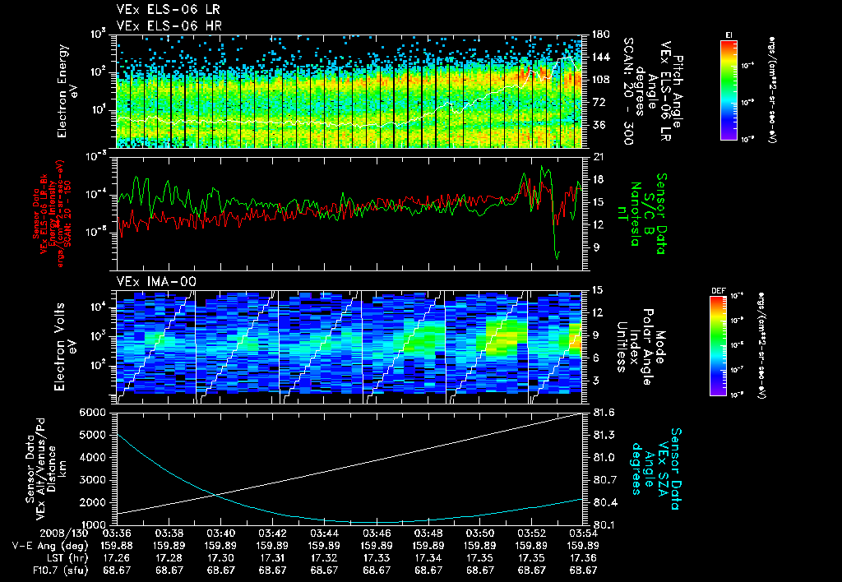Click the '159.88' V-E angle value
842x582 pixels.
coord(117,546)
